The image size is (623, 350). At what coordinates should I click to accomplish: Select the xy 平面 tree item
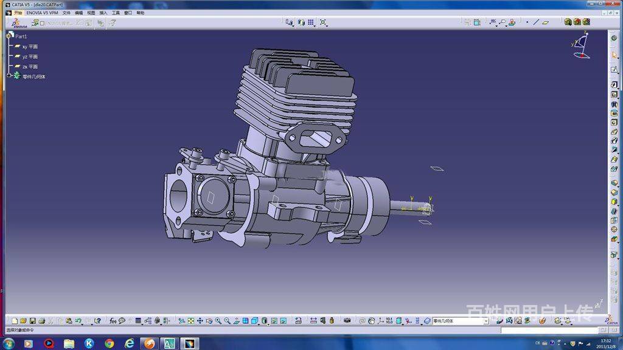pyautogui.click(x=30, y=46)
